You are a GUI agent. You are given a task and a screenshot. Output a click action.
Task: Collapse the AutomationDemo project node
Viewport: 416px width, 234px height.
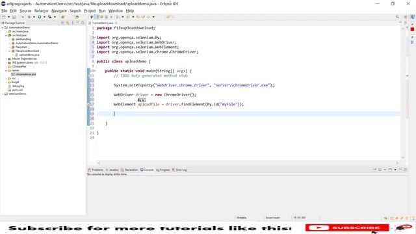pyautogui.click(x=3, y=27)
